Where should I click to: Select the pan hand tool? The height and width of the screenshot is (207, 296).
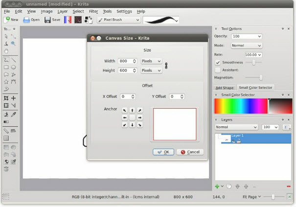coord(6,51)
